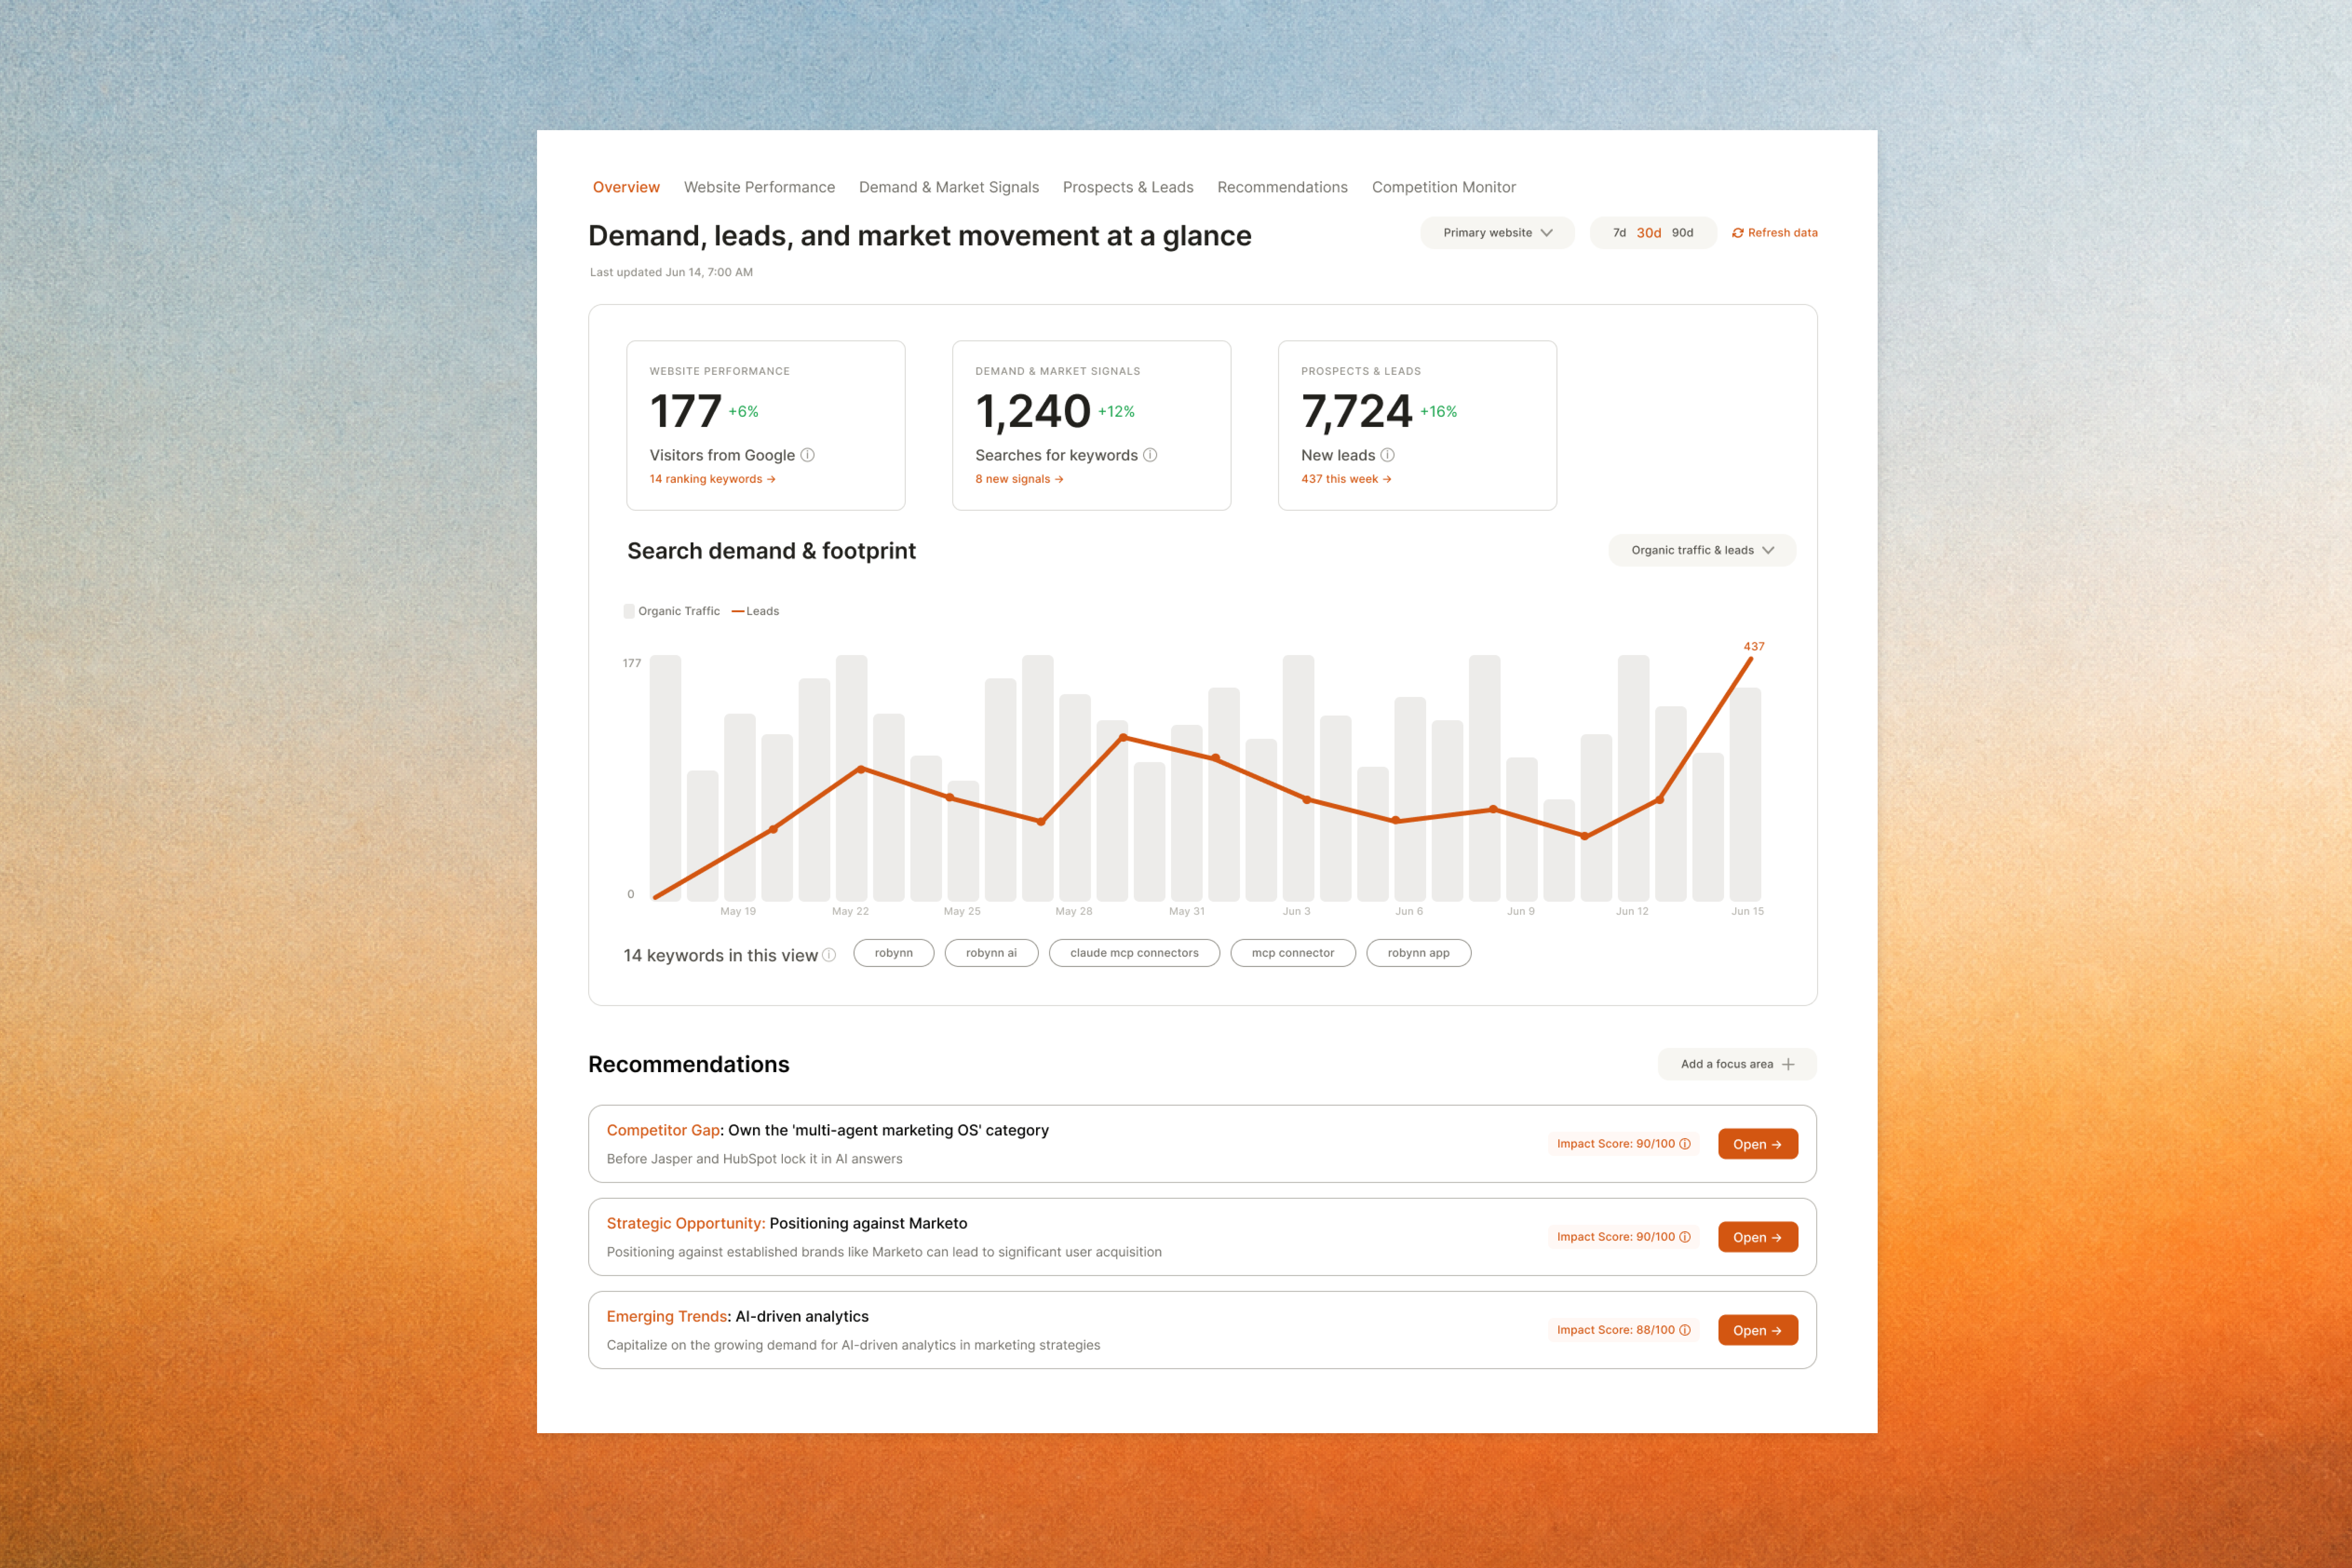This screenshot has width=2352, height=1568.
Task: Click the 437 leads data point label
Action: coord(1754,647)
